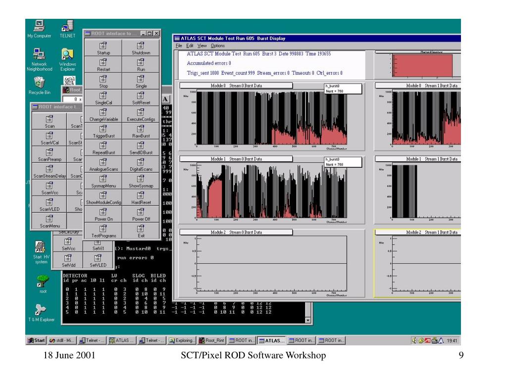This screenshot has width=507, height=380.
Task: Trigger the HardReset command
Action: 141,198
